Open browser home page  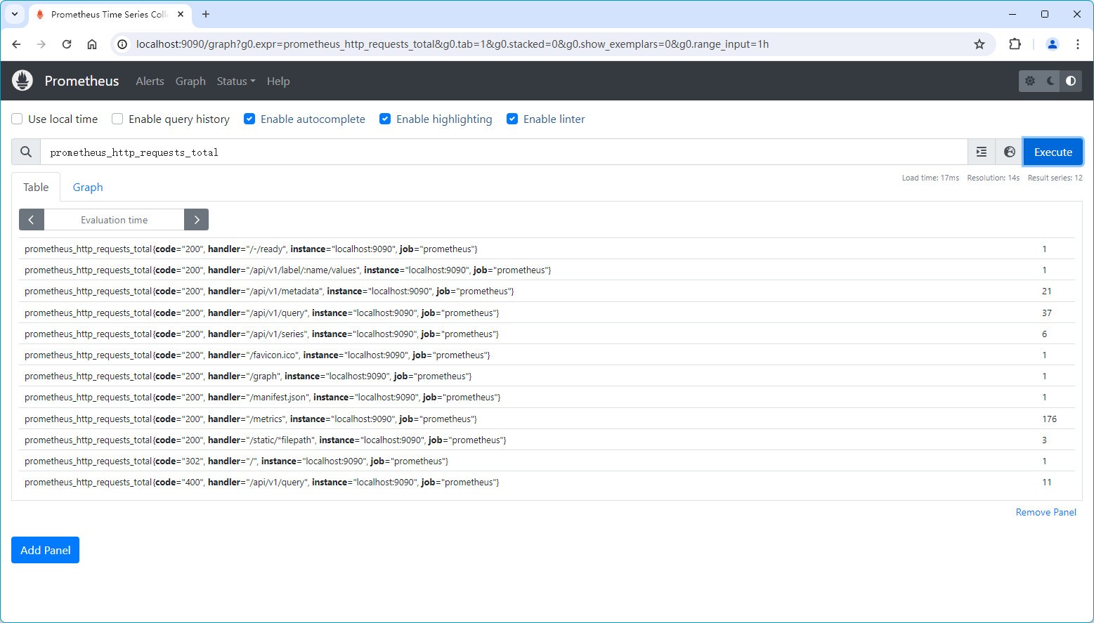click(x=92, y=44)
